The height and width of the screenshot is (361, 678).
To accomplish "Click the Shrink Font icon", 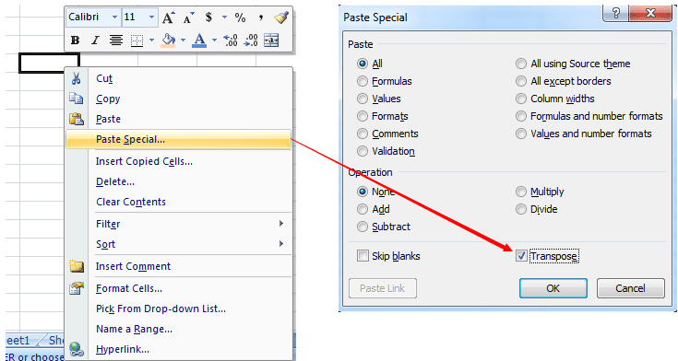I will [x=188, y=17].
